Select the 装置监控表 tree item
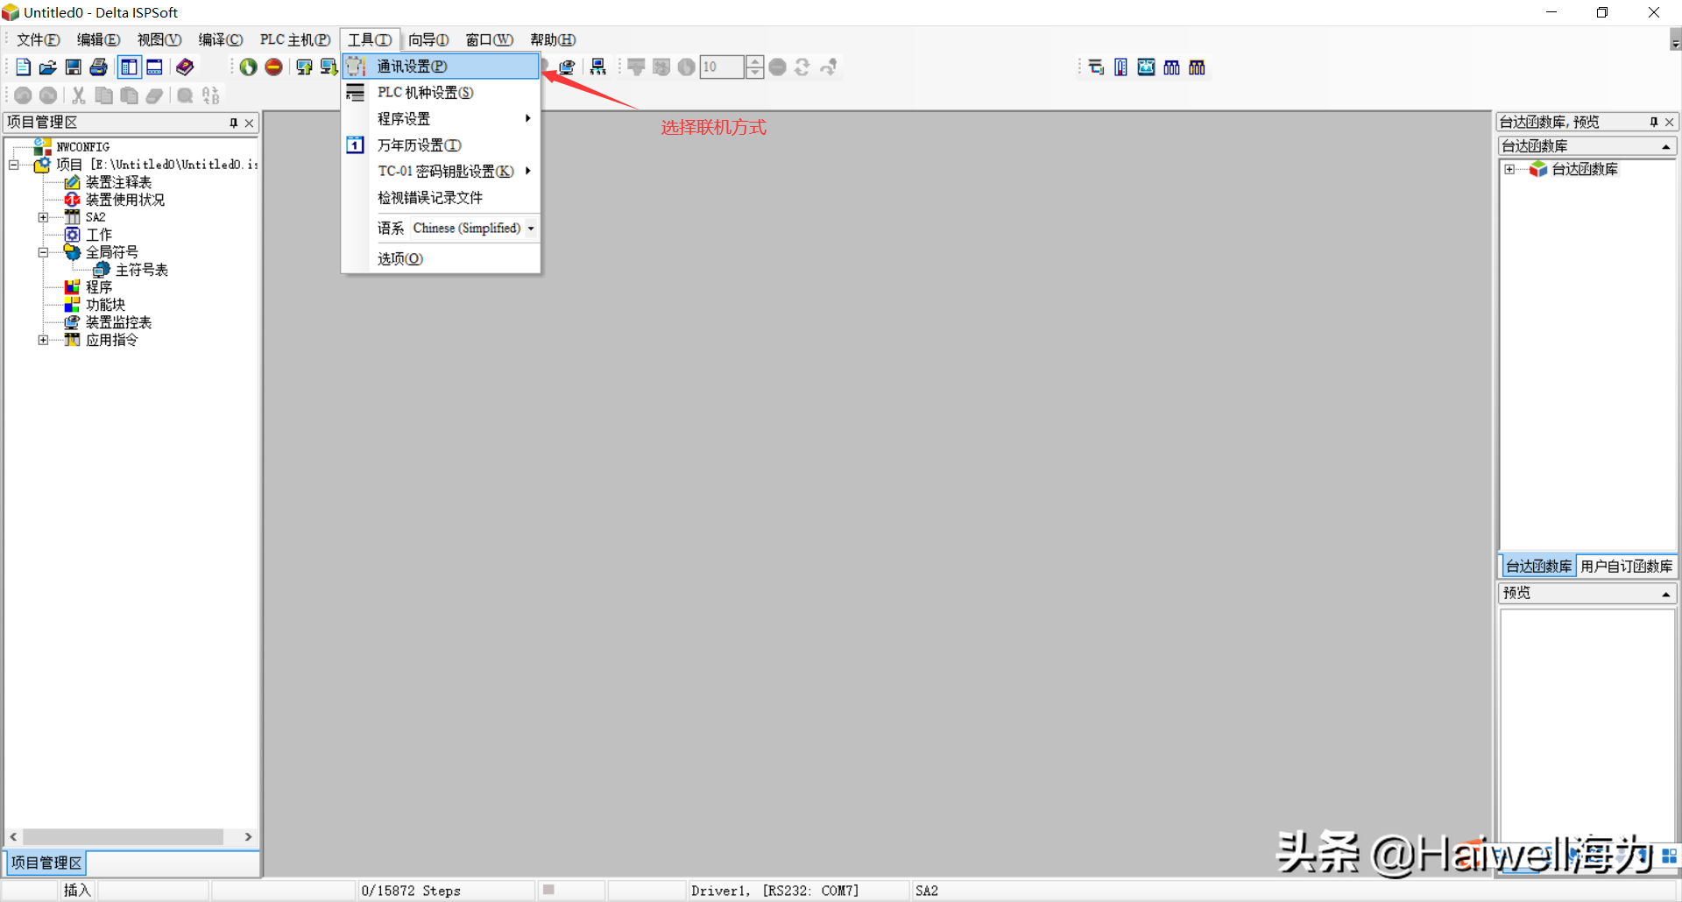This screenshot has height=902, width=1682. (x=118, y=322)
